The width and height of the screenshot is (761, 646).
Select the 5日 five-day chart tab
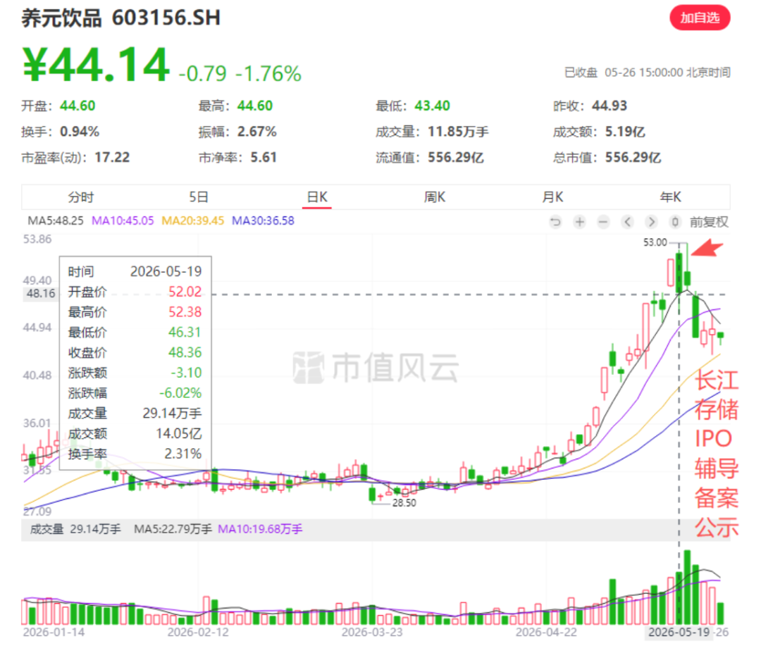point(199,197)
